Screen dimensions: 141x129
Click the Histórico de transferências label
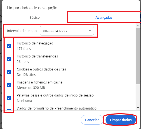point(37,56)
